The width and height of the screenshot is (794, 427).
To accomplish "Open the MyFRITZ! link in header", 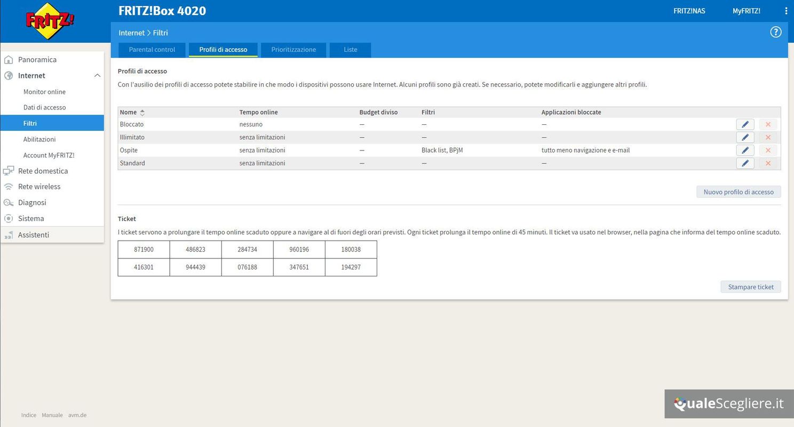I will click(746, 11).
